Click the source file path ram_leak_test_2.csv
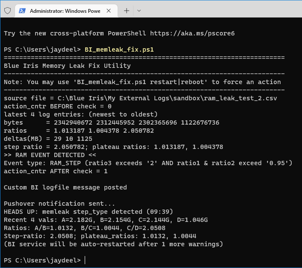Screen dimensions: 302x268 tap(167, 98)
